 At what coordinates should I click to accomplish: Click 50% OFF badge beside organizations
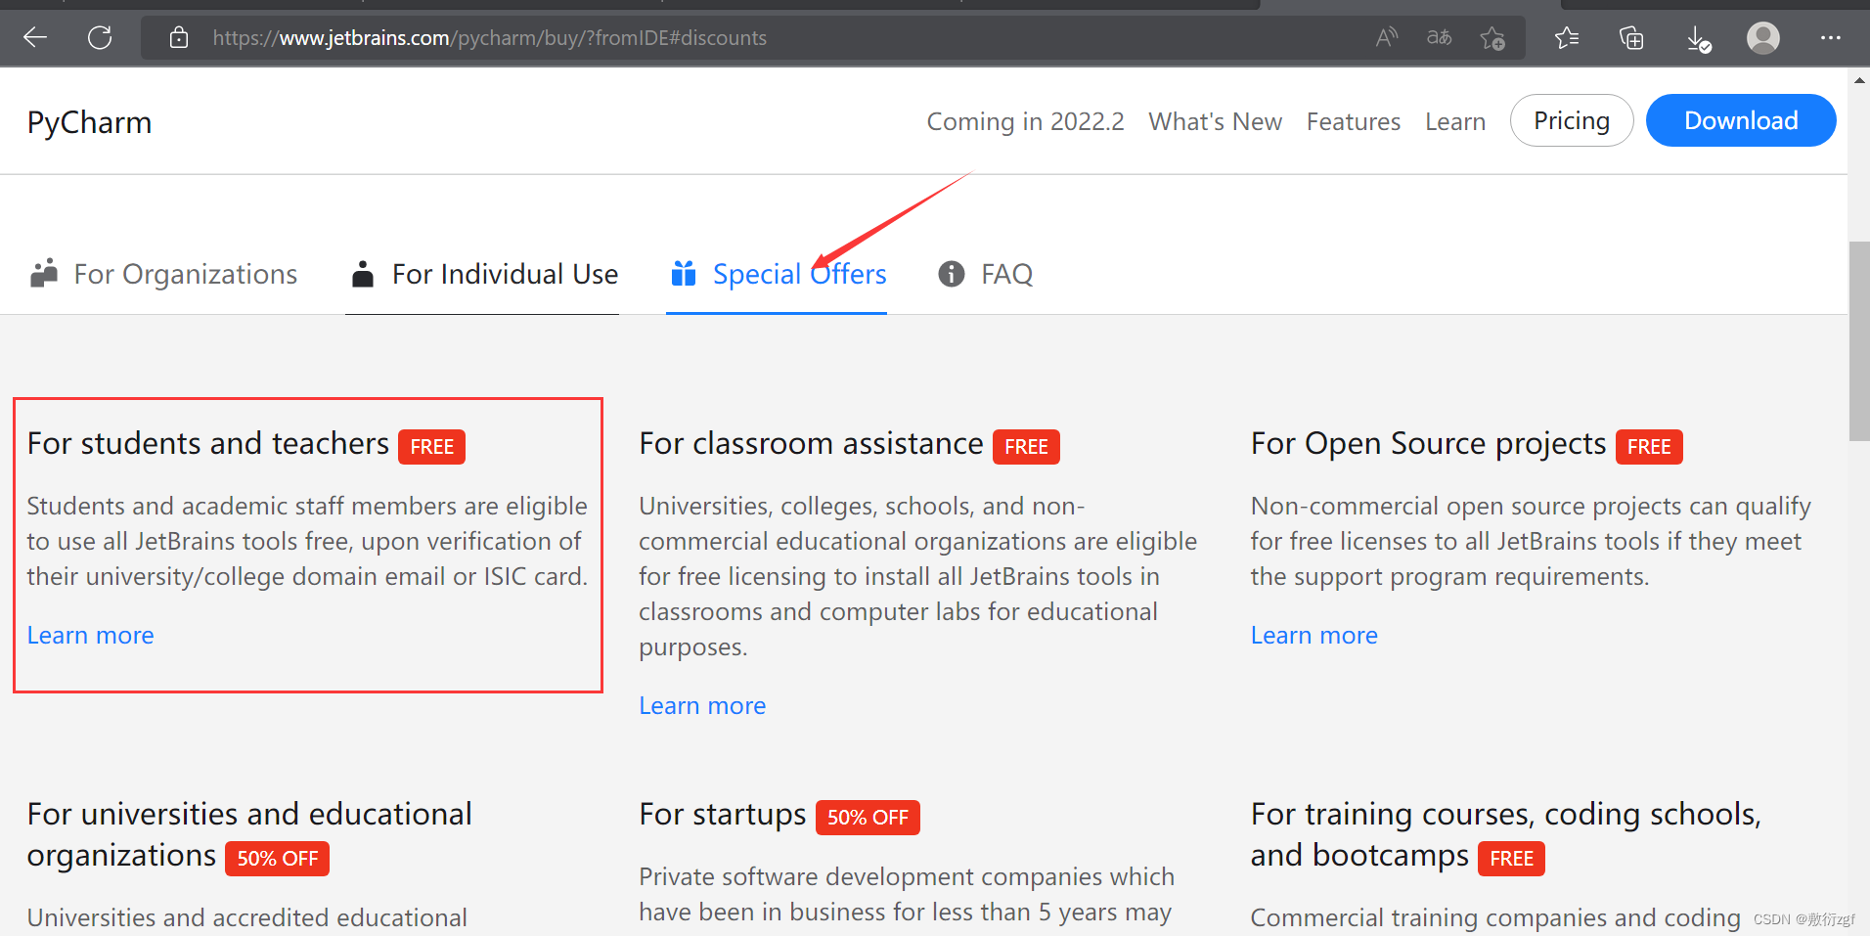(x=278, y=859)
